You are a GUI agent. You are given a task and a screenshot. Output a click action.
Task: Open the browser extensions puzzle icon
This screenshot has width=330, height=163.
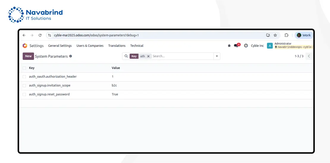[x=286, y=35]
